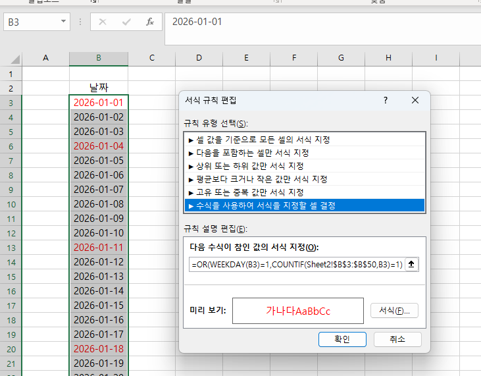This screenshot has height=376, width=481.
Task: Select row 1 header
Action: [x=11, y=74]
